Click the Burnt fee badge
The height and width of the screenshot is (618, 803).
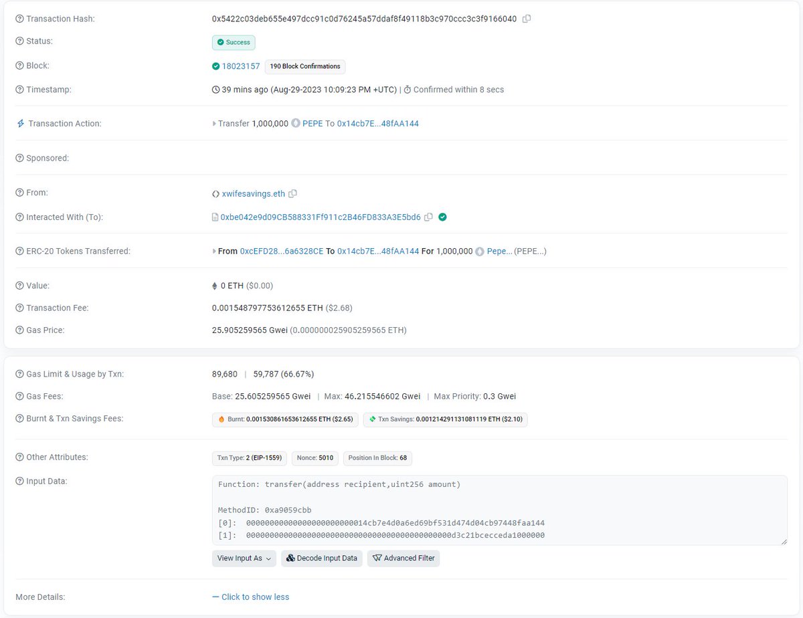pyautogui.click(x=285, y=419)
